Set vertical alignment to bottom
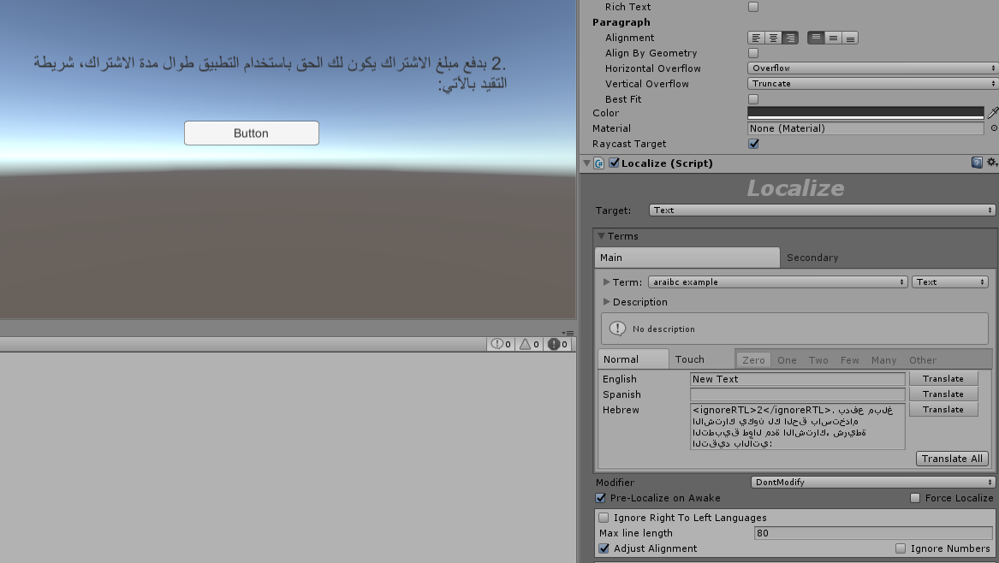 pos(850,38)
